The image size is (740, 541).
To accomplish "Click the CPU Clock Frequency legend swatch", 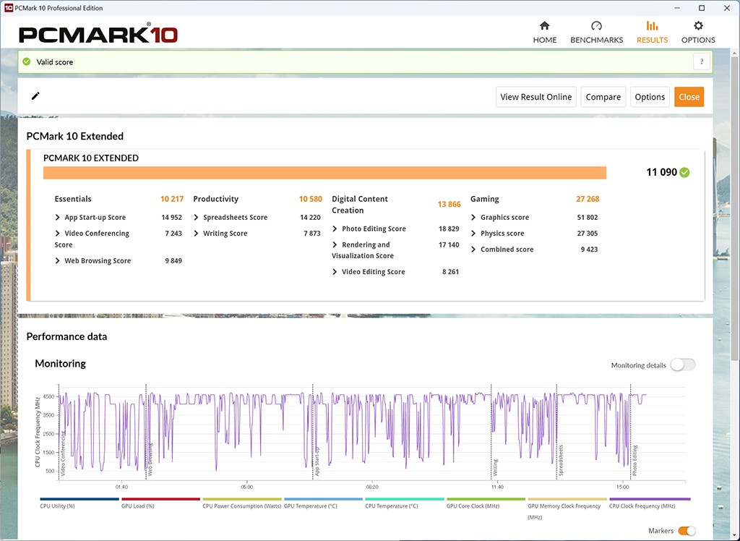I will [x=650, y=499].
